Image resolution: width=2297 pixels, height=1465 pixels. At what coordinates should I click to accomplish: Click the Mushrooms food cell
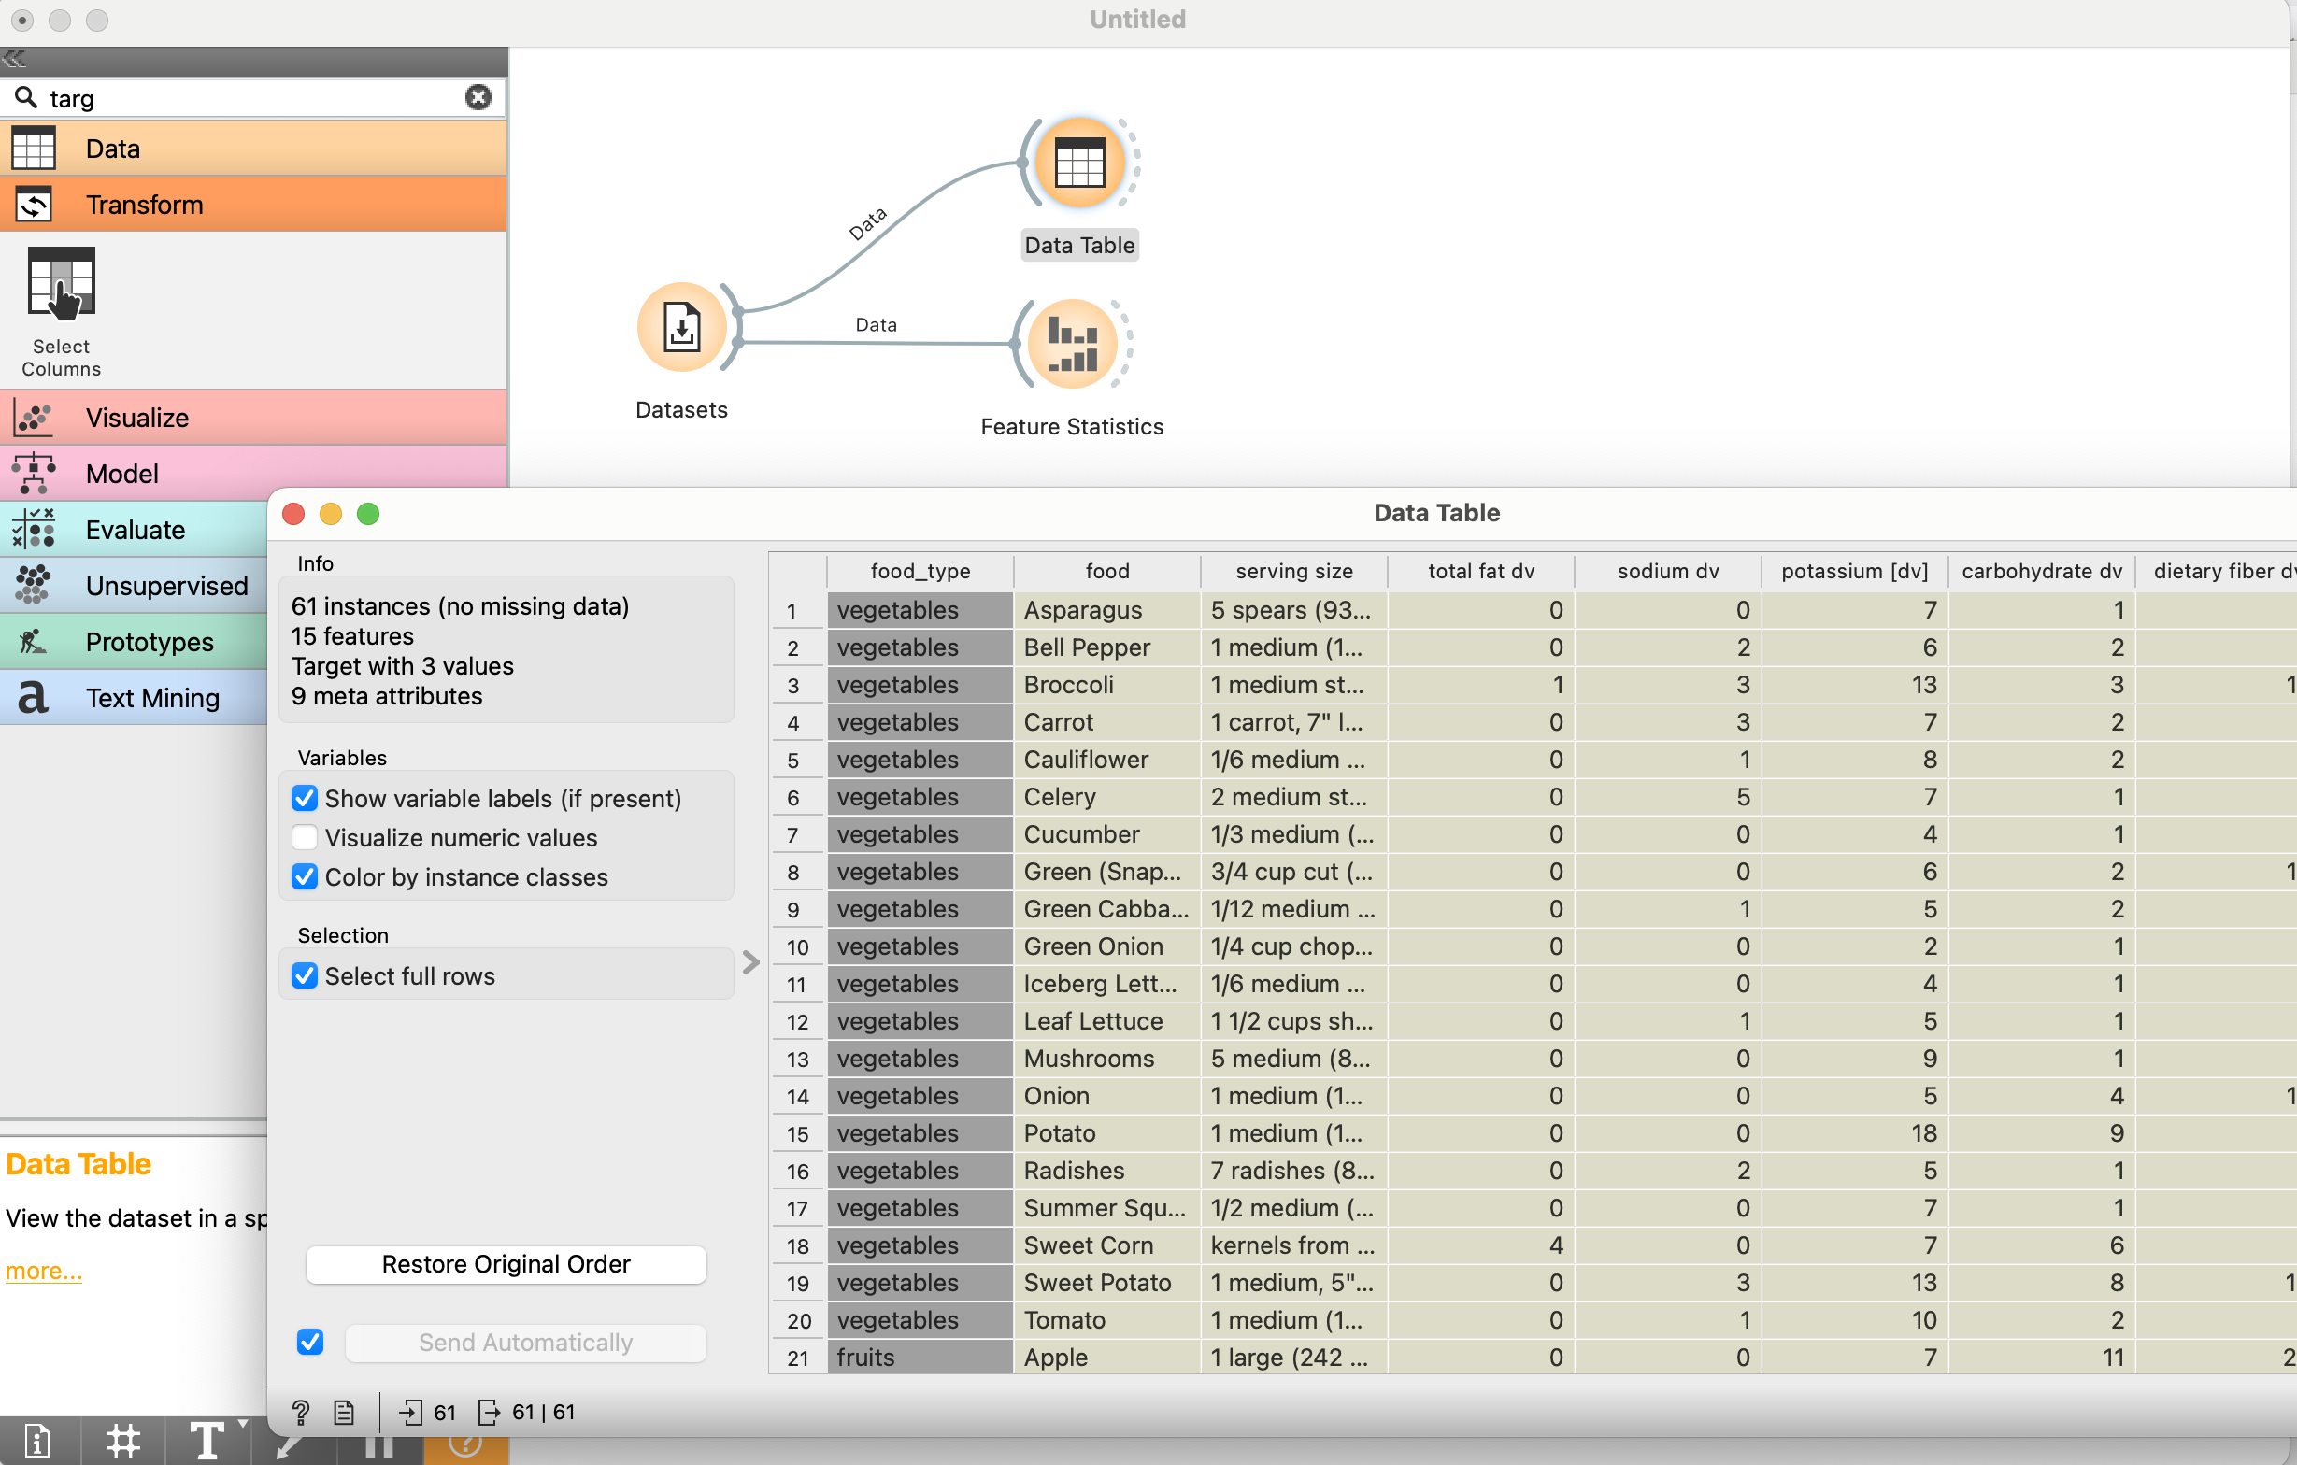coord(1106,1059)
